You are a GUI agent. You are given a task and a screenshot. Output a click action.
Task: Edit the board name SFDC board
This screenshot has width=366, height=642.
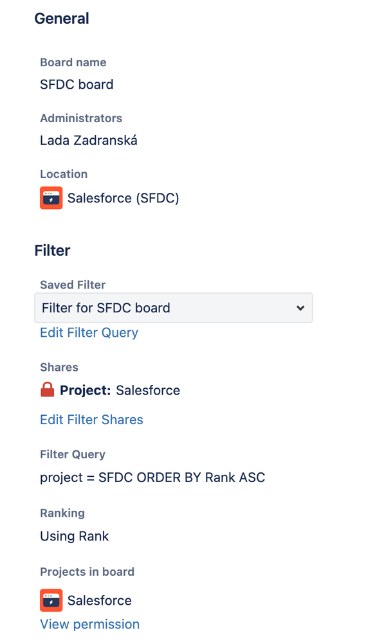click(77, 84)
